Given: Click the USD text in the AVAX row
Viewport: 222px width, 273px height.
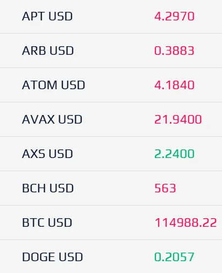Looking at the screenshot, I should click(x=70, y=119).
